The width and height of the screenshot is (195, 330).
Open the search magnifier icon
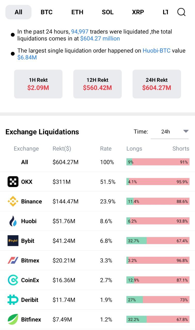point(181,12)
